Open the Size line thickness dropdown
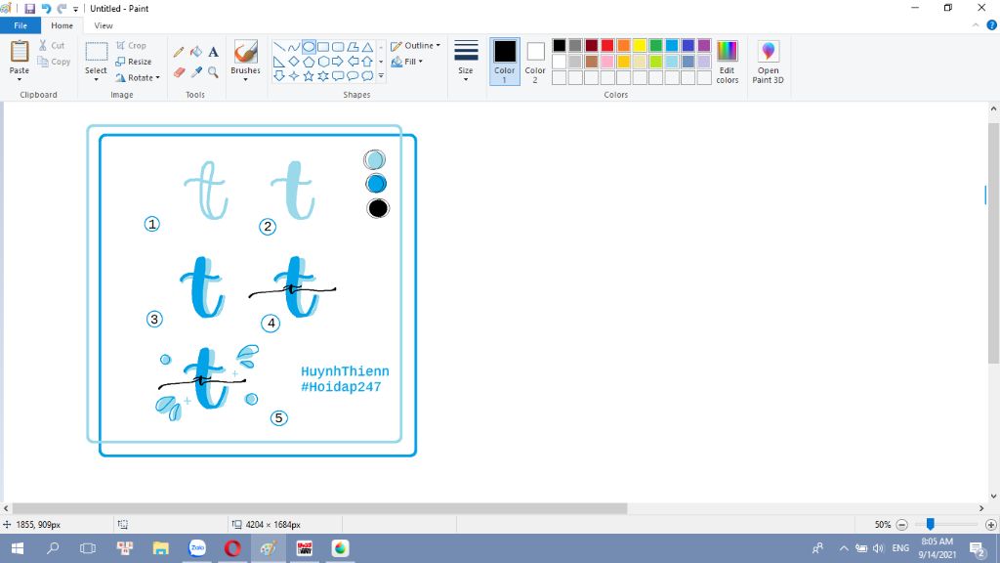 [x=466, y=62]
